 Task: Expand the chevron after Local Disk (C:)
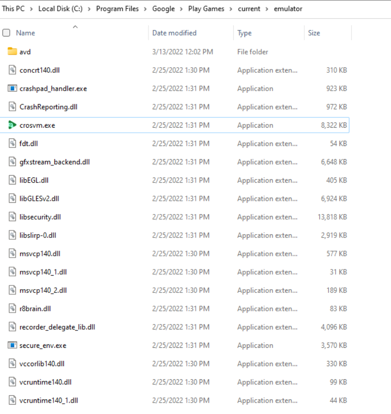pos(89,9)
